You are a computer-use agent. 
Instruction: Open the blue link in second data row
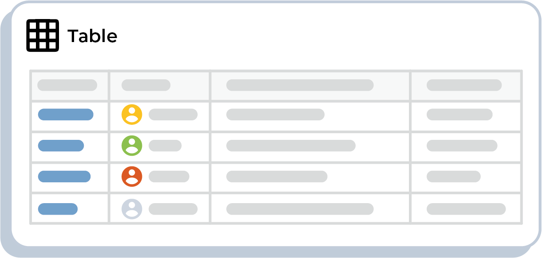click(61, 146)
